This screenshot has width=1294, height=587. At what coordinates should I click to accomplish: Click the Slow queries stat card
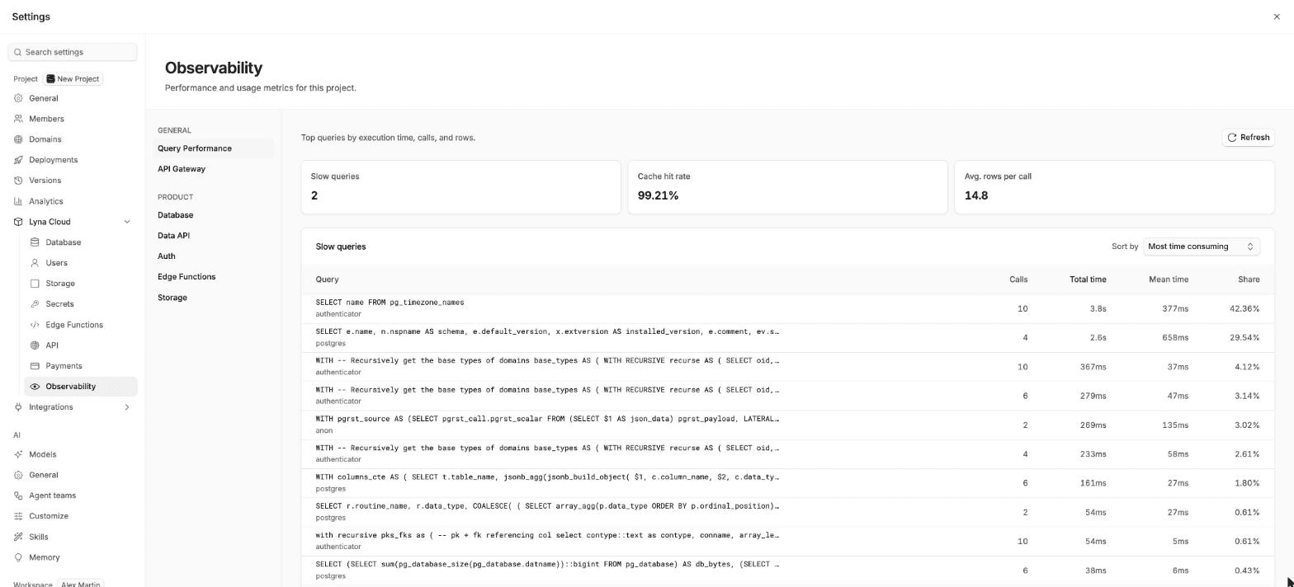(x=460, y=187)
